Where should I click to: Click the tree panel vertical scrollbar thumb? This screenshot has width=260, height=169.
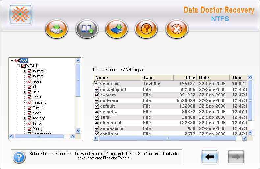[78, 80]
